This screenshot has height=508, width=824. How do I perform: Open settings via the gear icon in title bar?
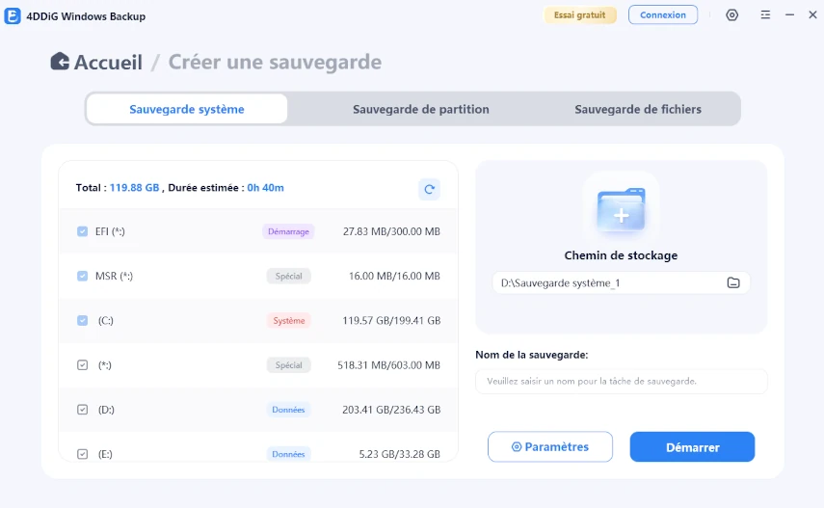click(732, 15)
